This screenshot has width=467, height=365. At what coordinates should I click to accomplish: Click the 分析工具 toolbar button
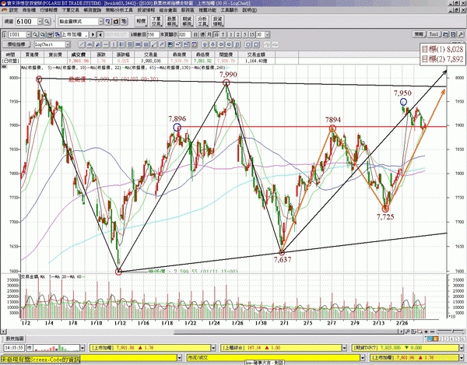click(202, 22)
